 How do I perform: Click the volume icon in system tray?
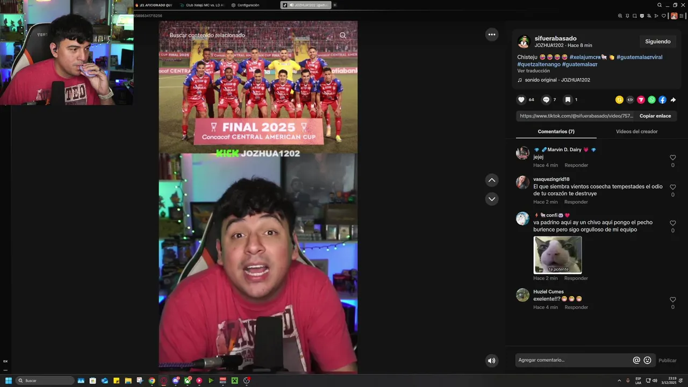click(x=655, y=381)
